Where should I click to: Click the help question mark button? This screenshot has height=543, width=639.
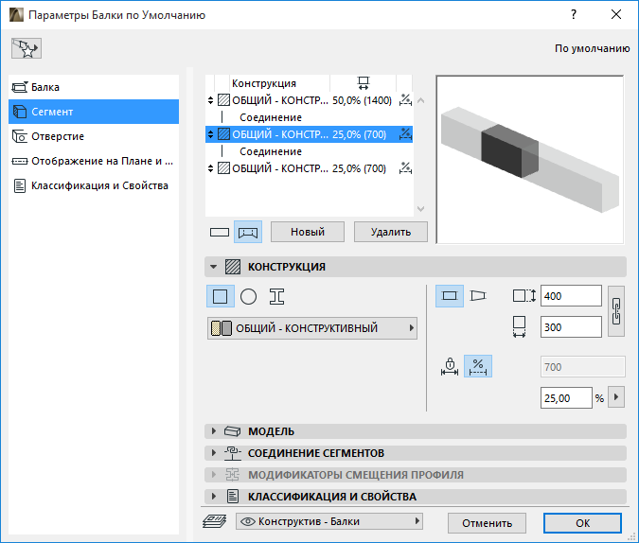(x=574, y=15)
